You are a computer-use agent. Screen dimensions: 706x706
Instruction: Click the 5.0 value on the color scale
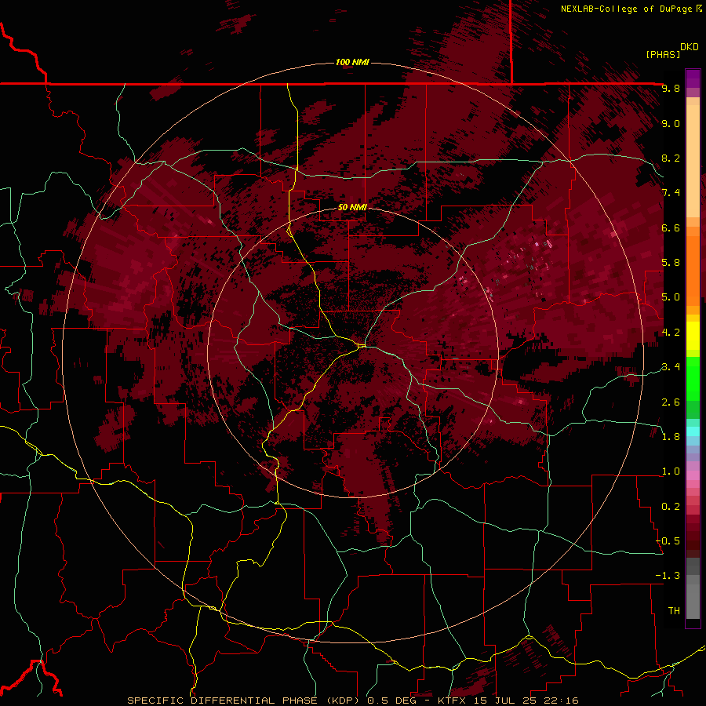pos(671,297)
